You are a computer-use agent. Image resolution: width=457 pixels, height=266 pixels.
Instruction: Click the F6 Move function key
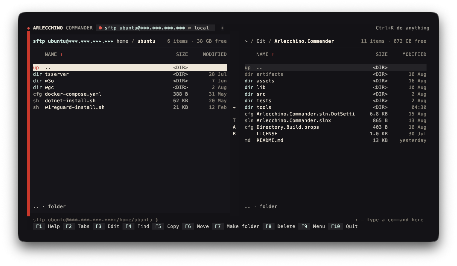(x=196, y=227)
